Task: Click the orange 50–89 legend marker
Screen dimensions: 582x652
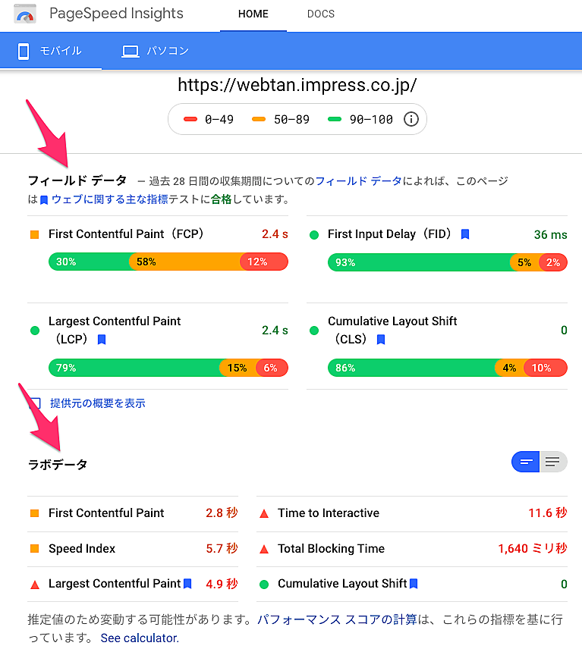Action: (259, 119)
